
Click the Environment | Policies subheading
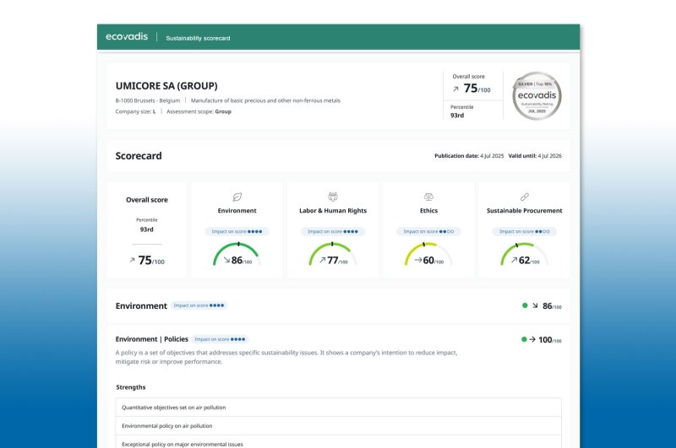(152, 339)
